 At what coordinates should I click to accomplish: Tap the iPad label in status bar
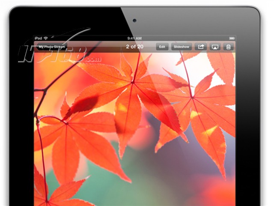pyautogui.click(x=38, y=38)
